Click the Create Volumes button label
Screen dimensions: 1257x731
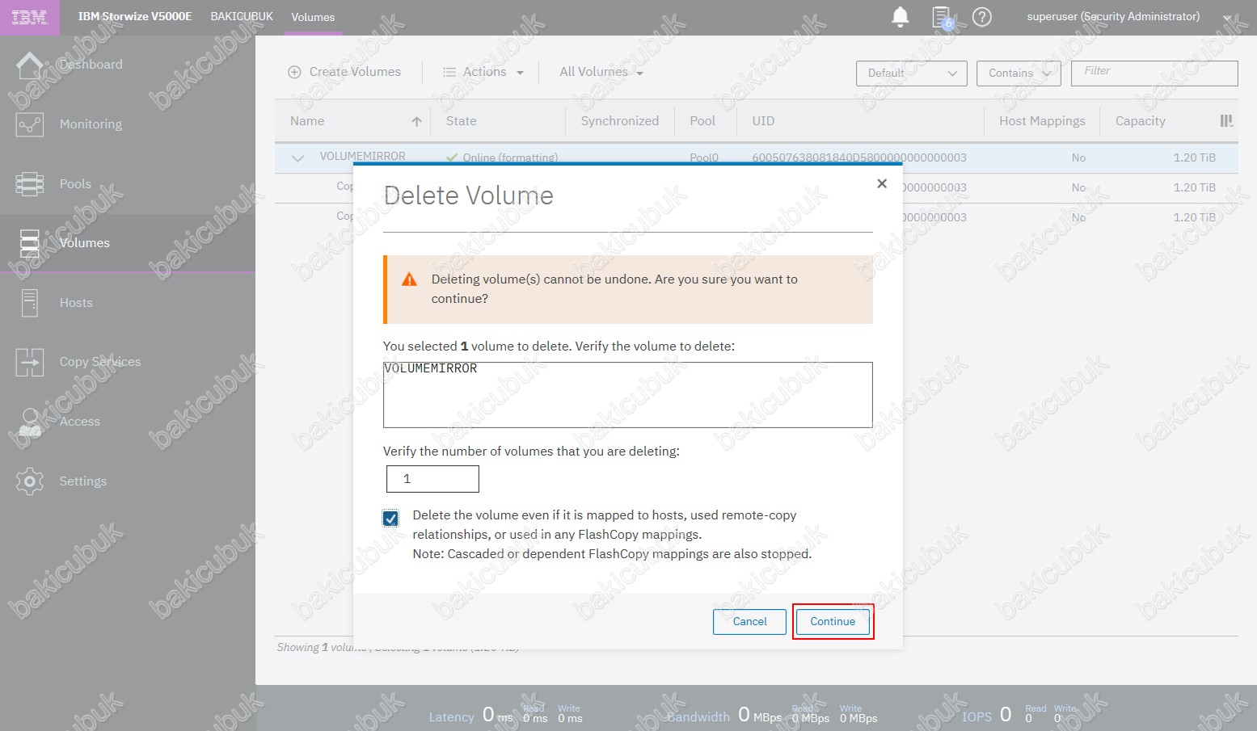point(355,72)
